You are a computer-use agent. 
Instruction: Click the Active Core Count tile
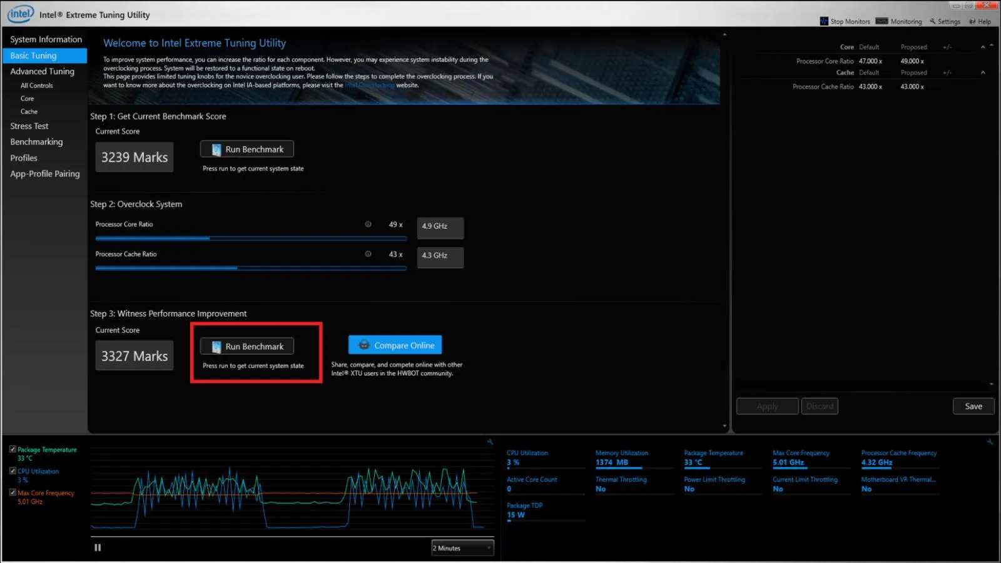pos(545,485)
